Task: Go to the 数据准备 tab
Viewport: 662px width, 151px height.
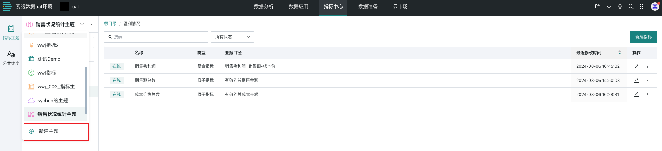Action: 368,7
